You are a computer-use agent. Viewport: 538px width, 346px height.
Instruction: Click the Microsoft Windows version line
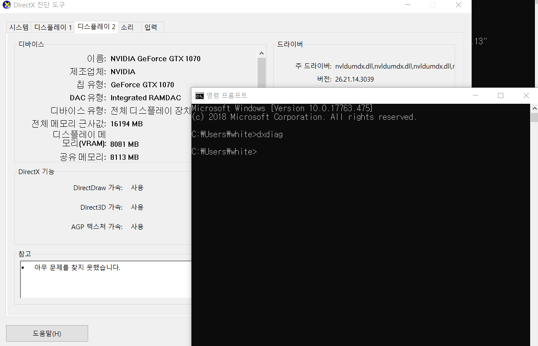point(282,108)
